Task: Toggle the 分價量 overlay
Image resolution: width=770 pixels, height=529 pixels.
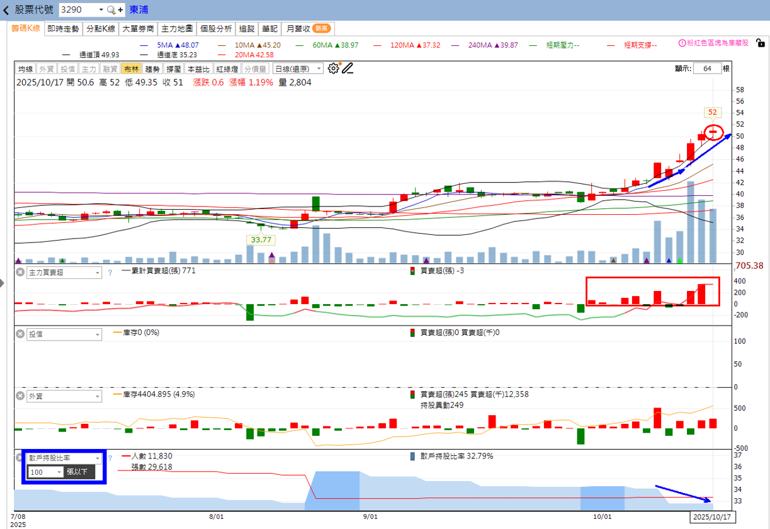Action: point(255,69)
